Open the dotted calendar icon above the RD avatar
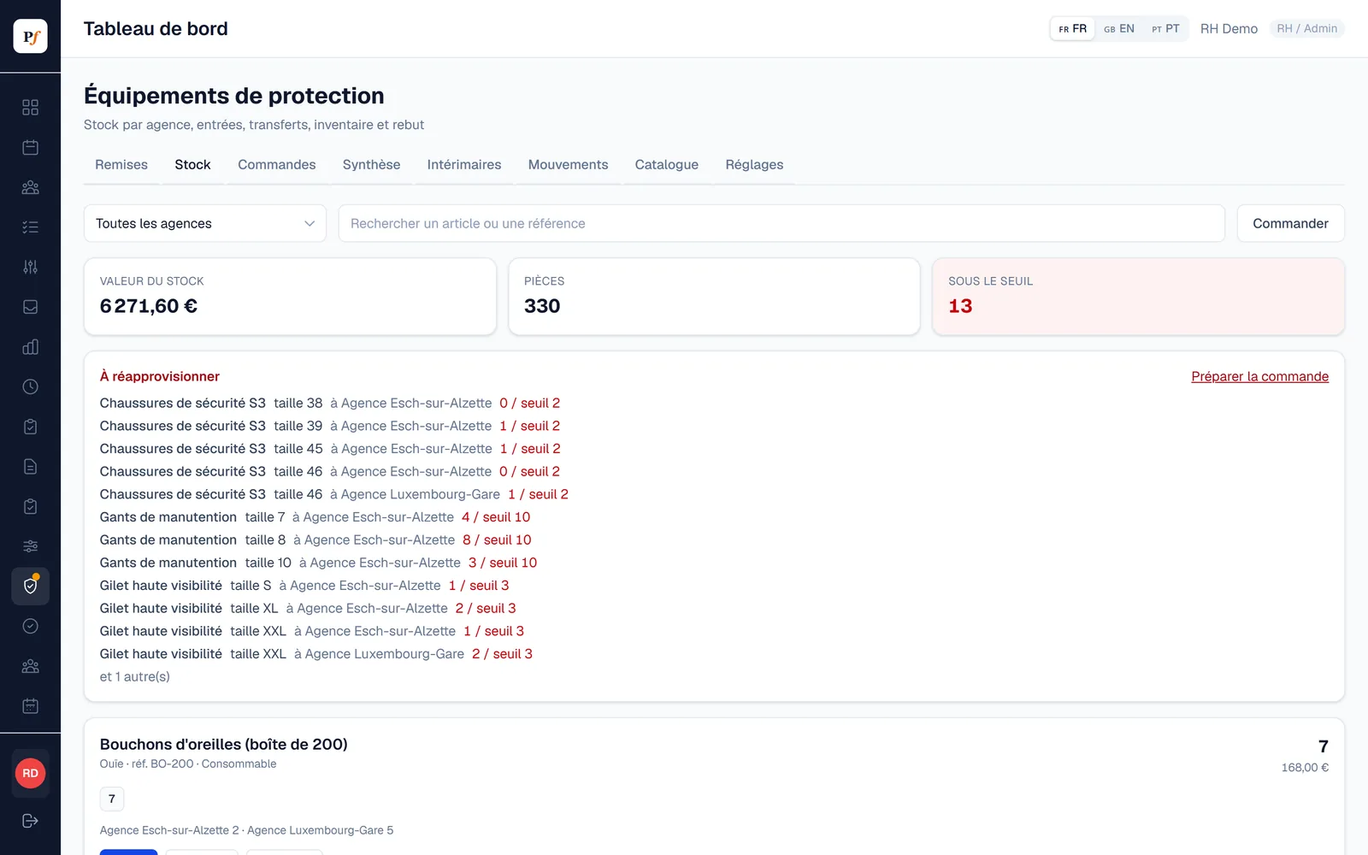Screen dimensions: 1368x855 point(30,705)
